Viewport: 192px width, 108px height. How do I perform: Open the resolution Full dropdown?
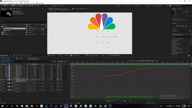81,55
